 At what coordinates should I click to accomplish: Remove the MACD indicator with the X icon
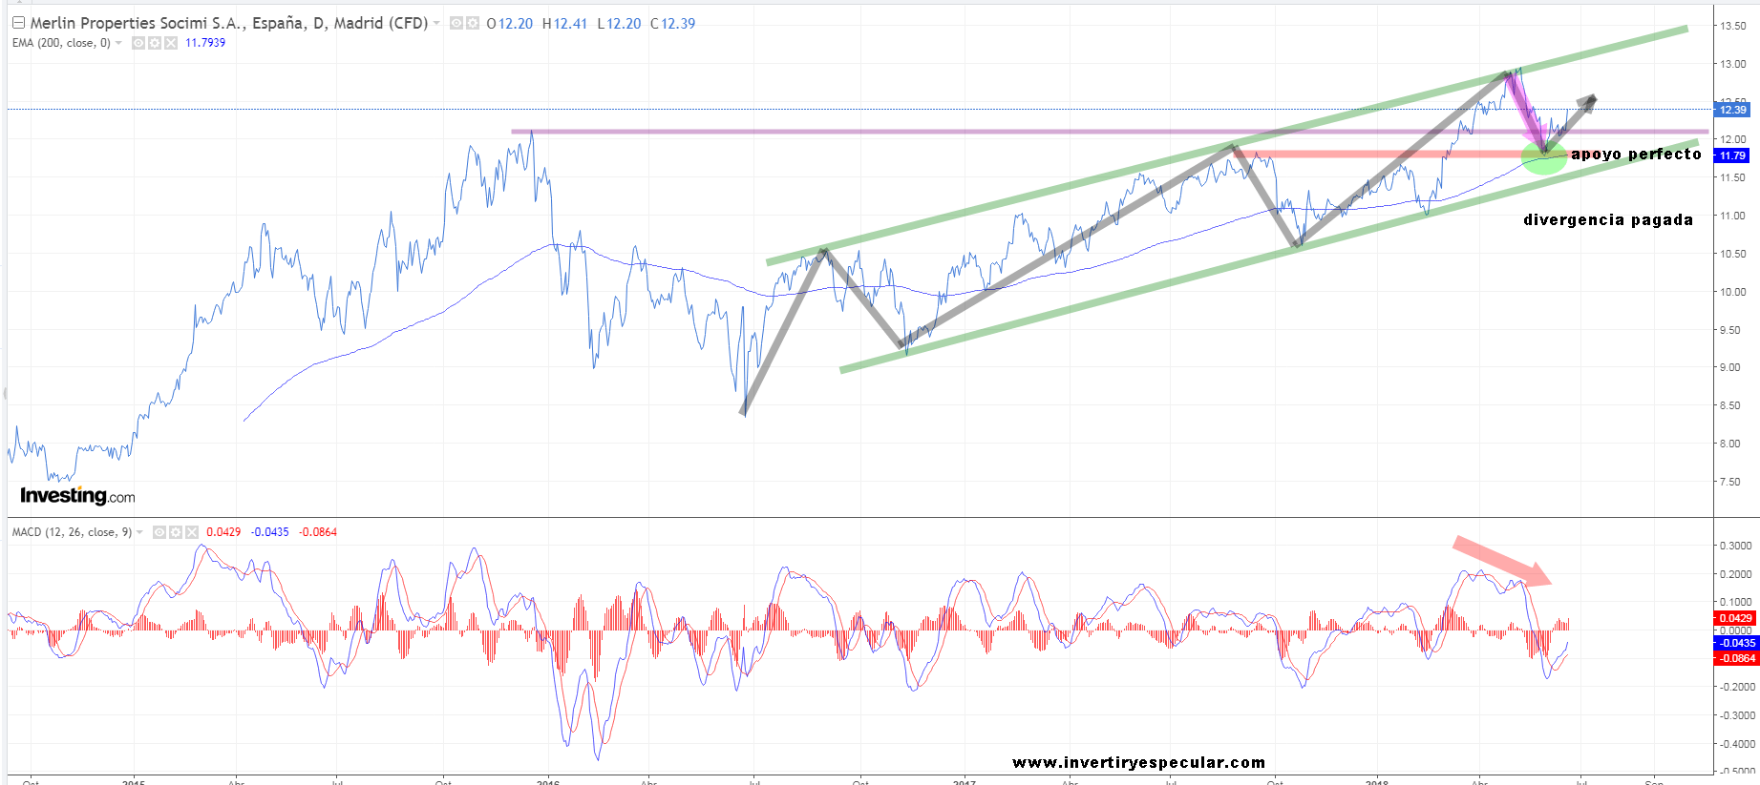[x=192, y=532]
